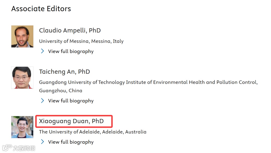Image resolution: width=271 pixels, height=153 pixels.
Task: Click Xiaoguang Duan's profile photo
Action: 22,127
